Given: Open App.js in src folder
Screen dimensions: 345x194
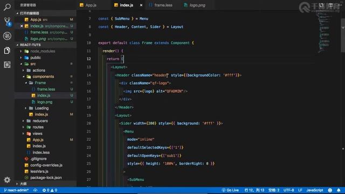Looking at the screenshot, I should tap(38, 140).
